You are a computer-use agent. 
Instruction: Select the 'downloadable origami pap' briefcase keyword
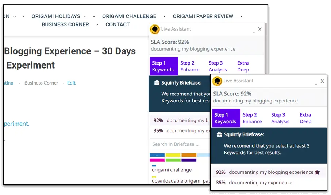click(x=181, y=181)
